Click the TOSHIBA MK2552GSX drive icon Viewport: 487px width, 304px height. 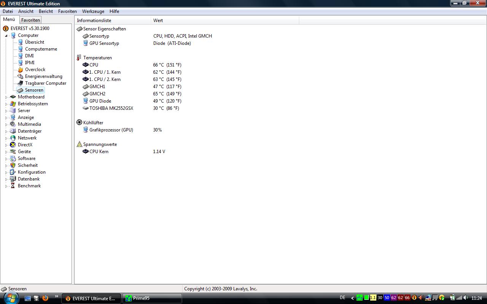pyautogui.click(x=85, y=108)
